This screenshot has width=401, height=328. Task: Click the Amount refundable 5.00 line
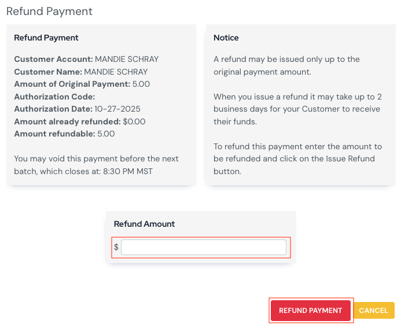(x=64, y=134)
